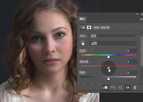Reset adjustment to defaults
The height and width of the screenshot is (102, 143).
[x=120, y=88]
